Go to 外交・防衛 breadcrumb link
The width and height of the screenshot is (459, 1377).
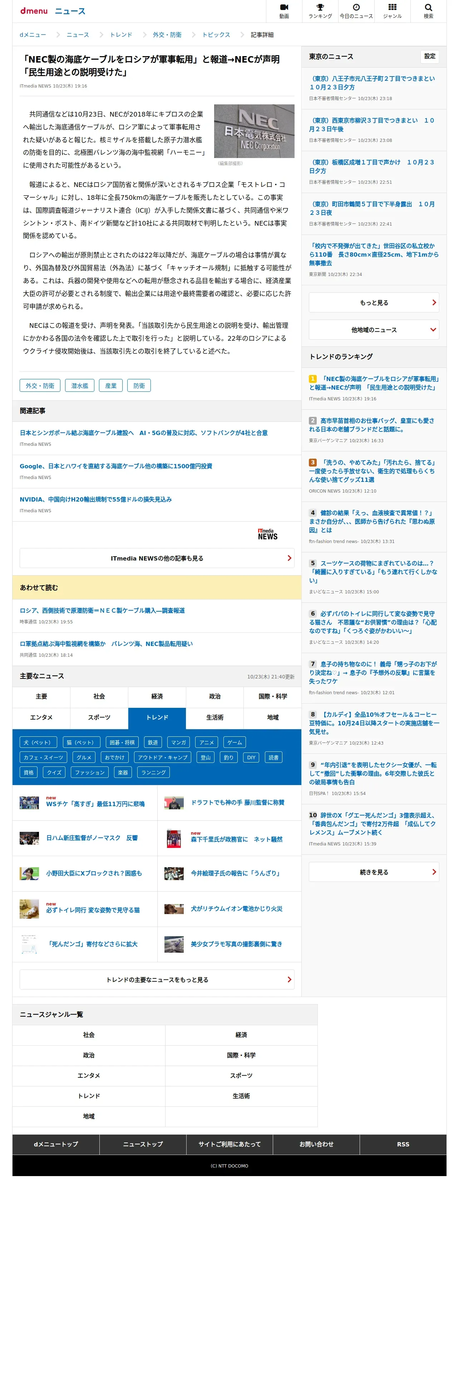coord(167,35)
